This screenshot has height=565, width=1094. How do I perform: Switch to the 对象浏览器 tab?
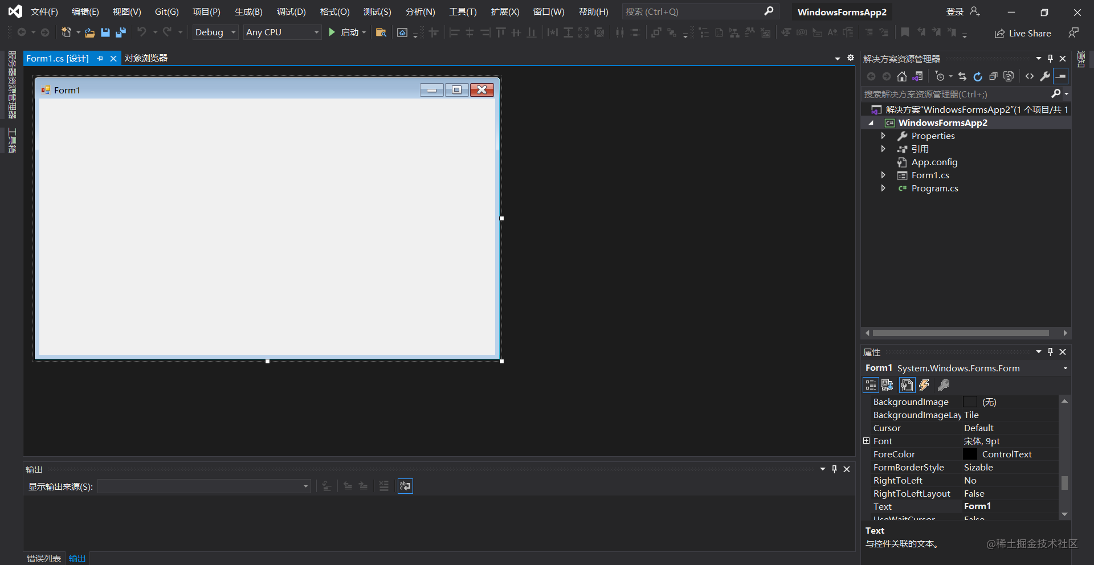146,58
